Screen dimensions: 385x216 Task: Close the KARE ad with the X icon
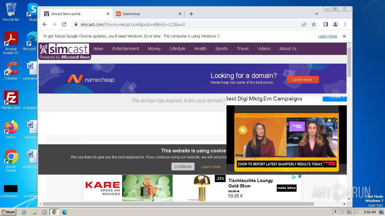pyautogui.click(x=300, y=176)
